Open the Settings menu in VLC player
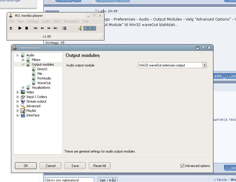 33,21
